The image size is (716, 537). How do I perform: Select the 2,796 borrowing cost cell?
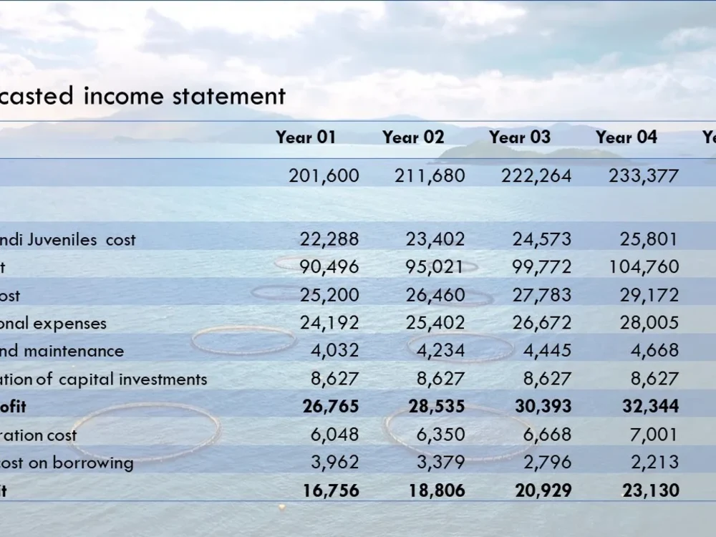tap(547, 463)
